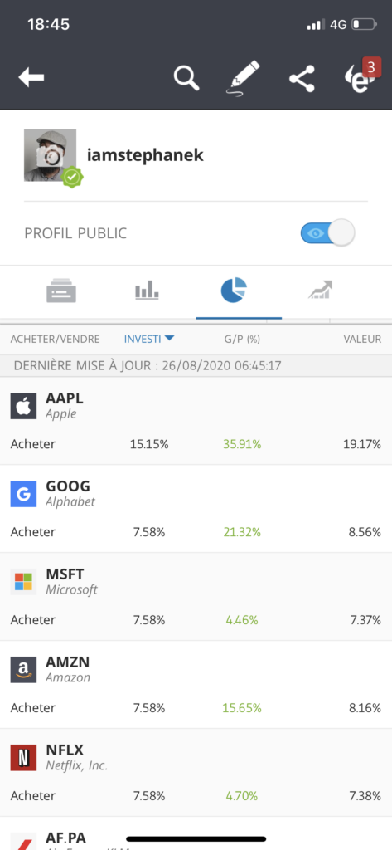Tap the Amazon logo icon

click(23, 670)
